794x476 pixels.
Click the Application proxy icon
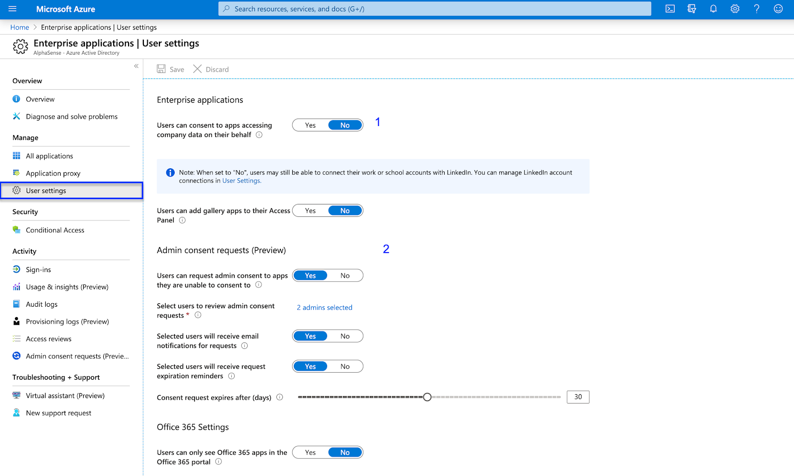click(x=16, y=173)
